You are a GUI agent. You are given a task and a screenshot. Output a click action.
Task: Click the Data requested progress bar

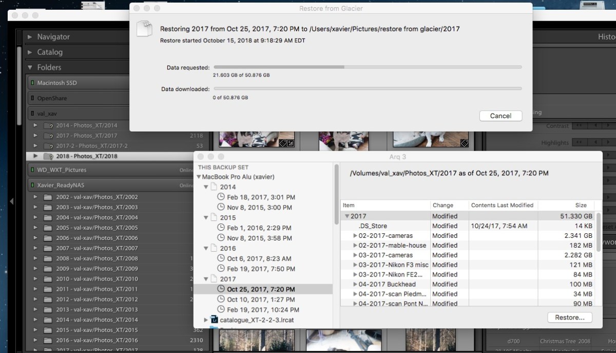point(367,67)
